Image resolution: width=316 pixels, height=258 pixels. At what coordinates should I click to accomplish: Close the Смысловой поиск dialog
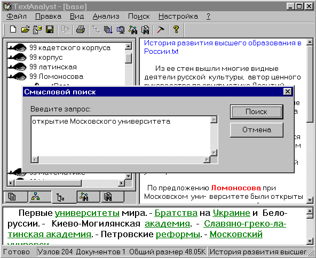pyautogui.click(x=287, y=92)
